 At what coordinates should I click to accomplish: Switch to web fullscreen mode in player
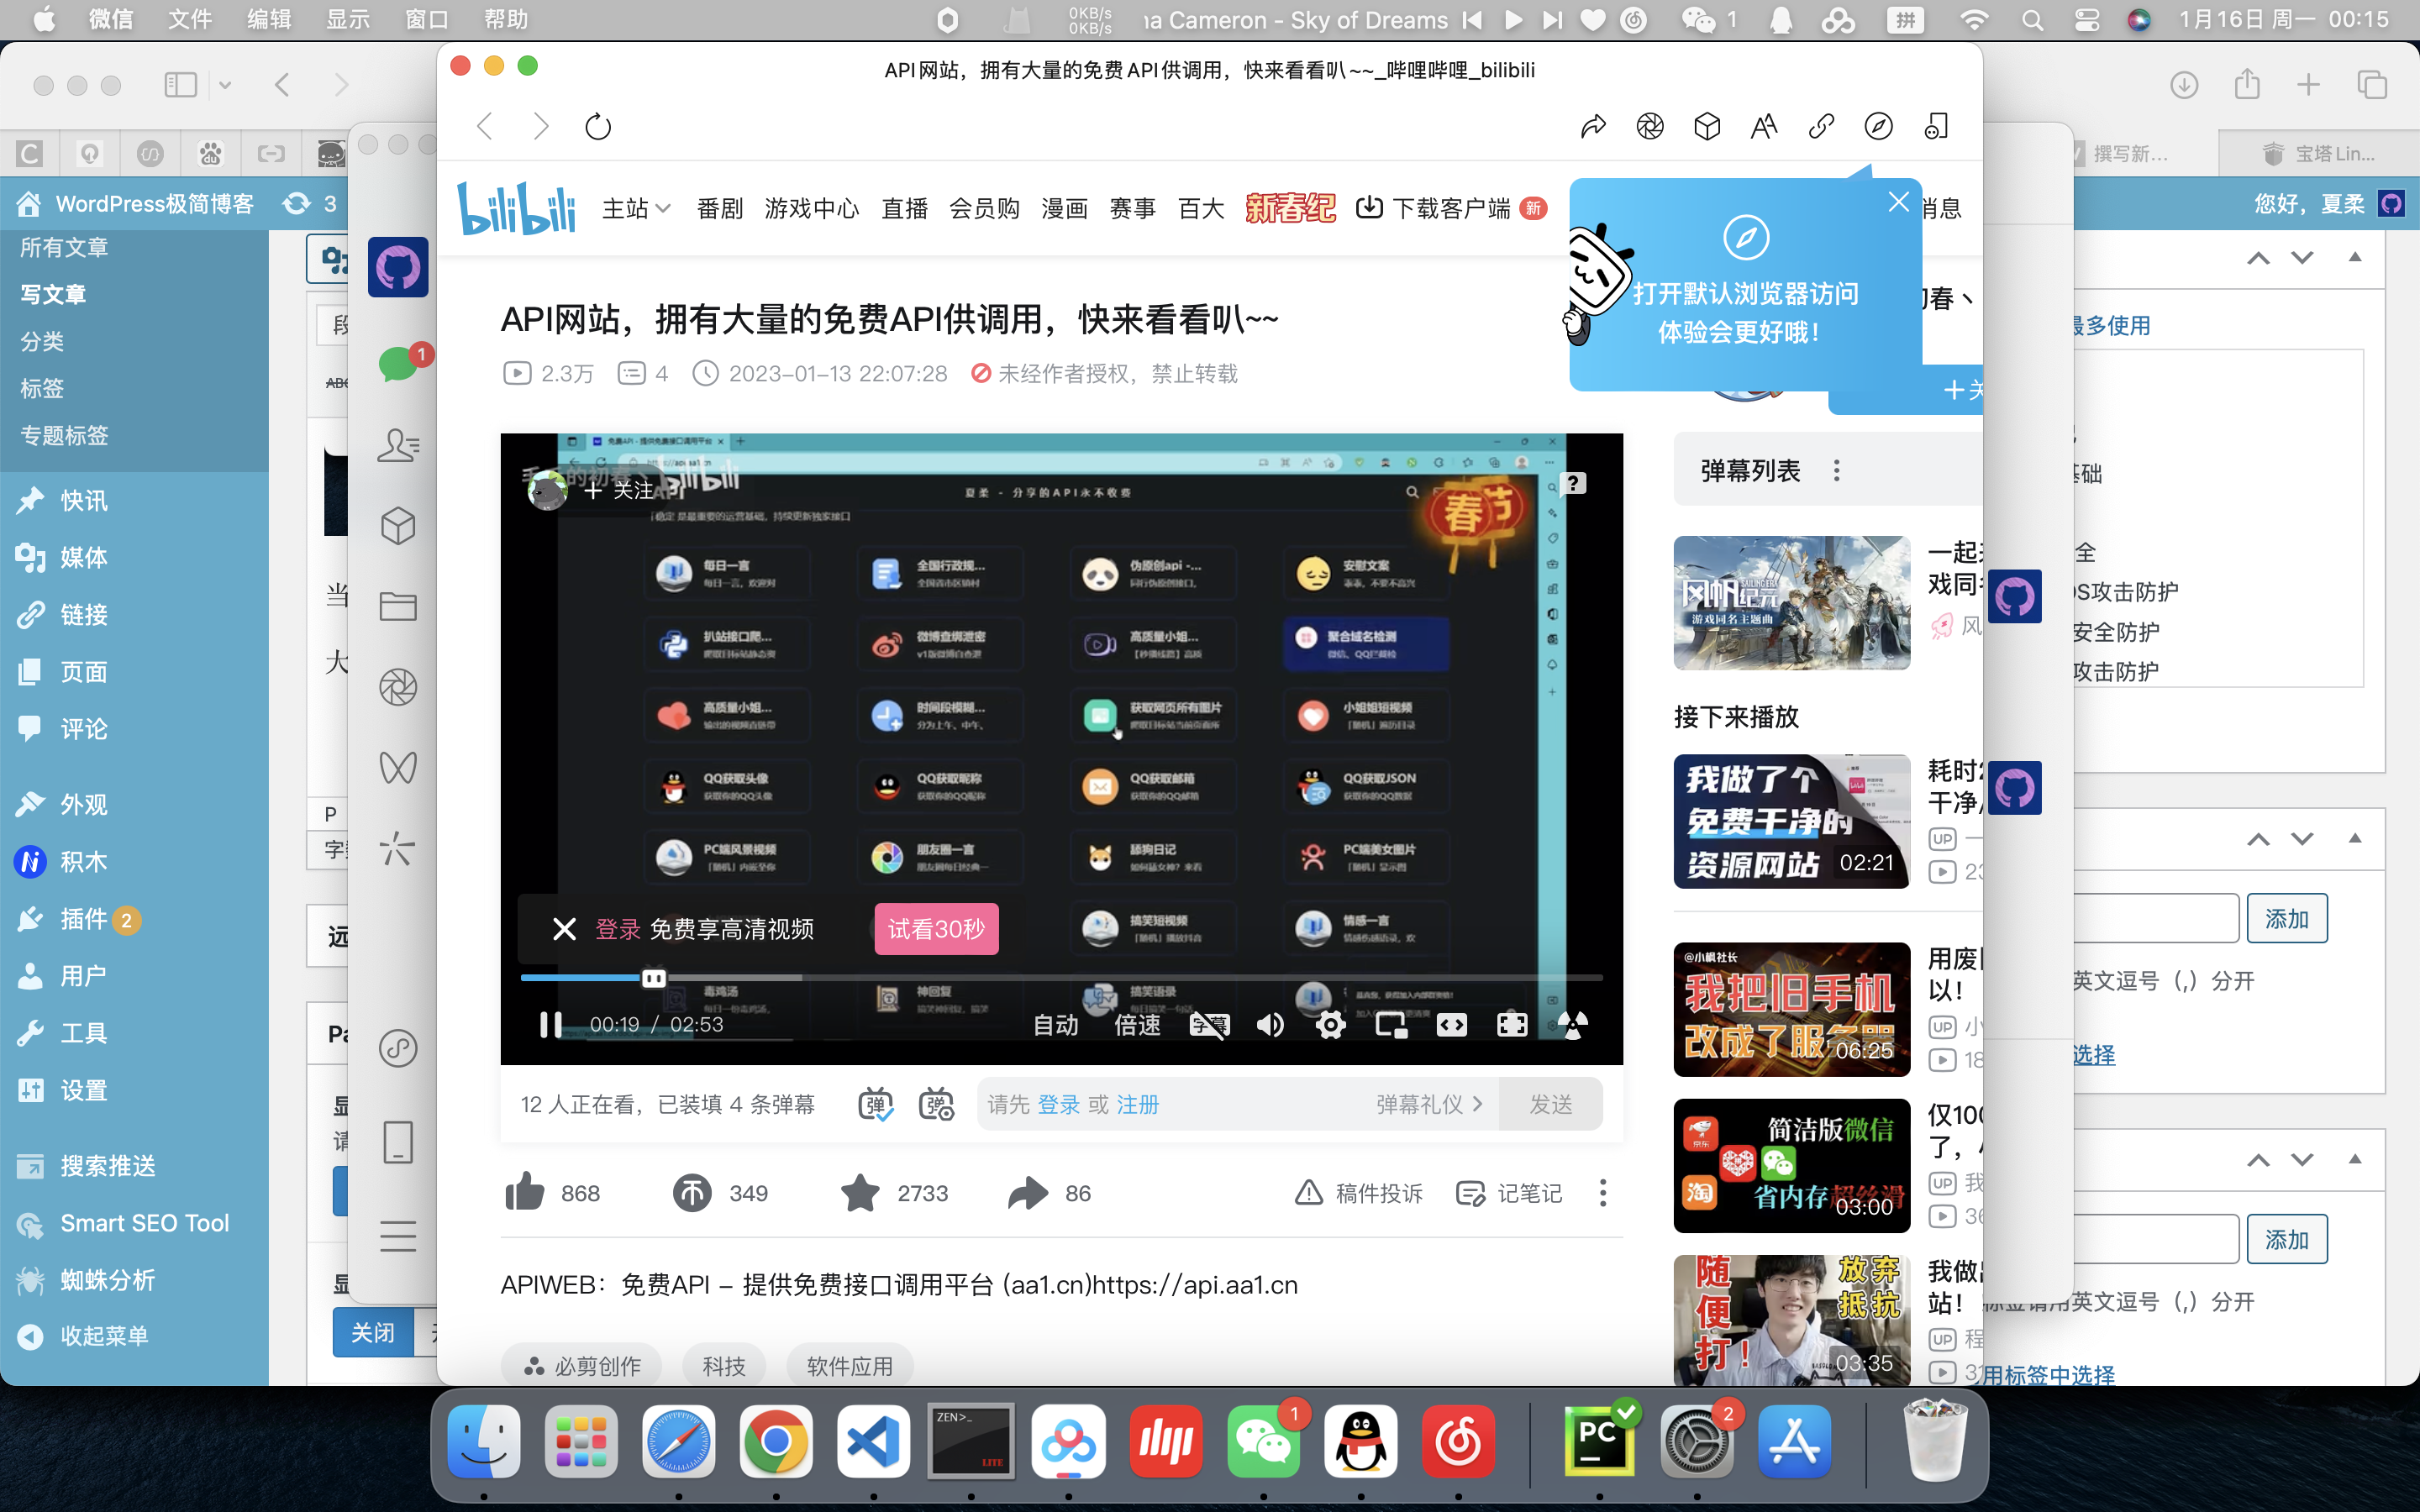(x=1452, y=1025)
